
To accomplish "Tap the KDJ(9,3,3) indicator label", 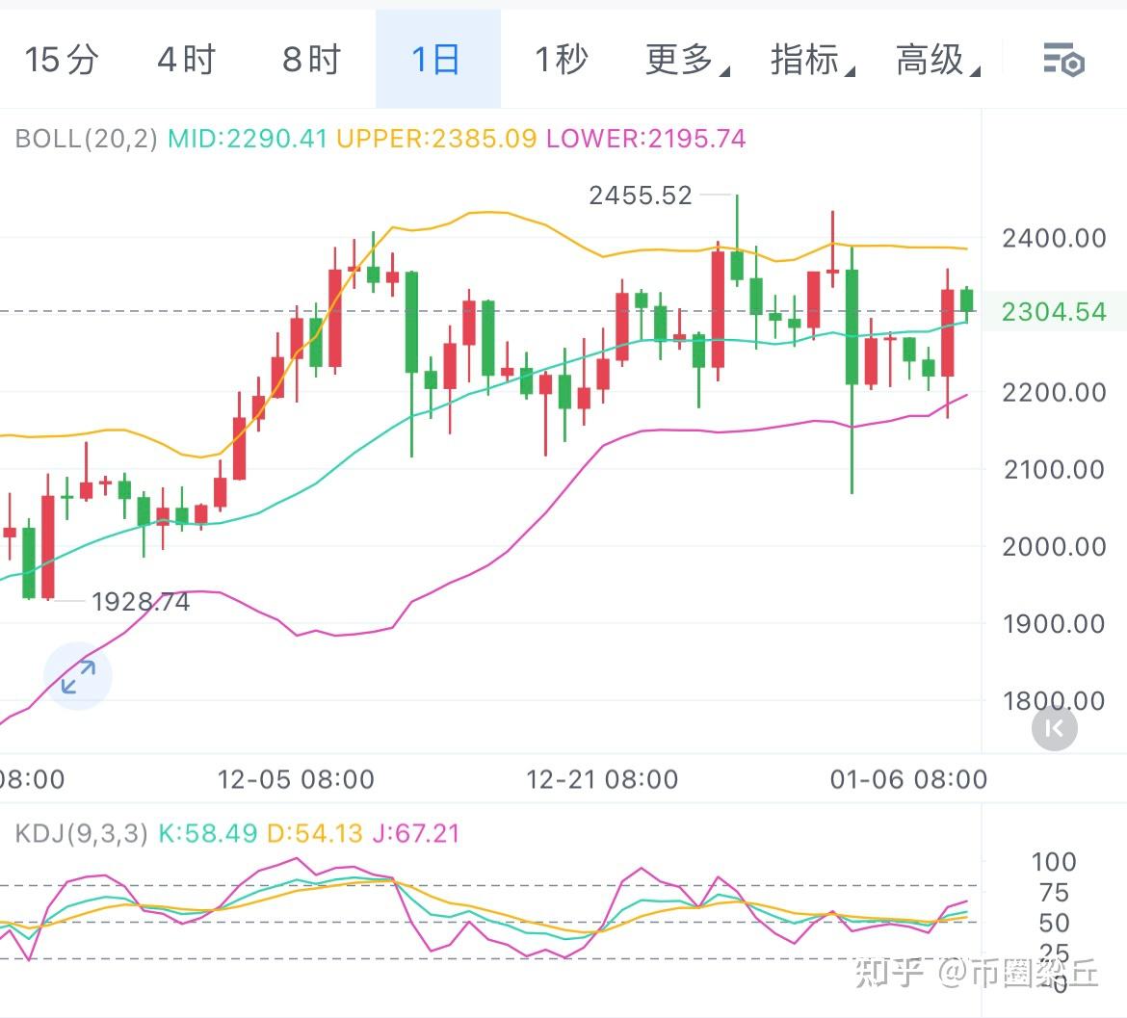I will tap(81, 833).
